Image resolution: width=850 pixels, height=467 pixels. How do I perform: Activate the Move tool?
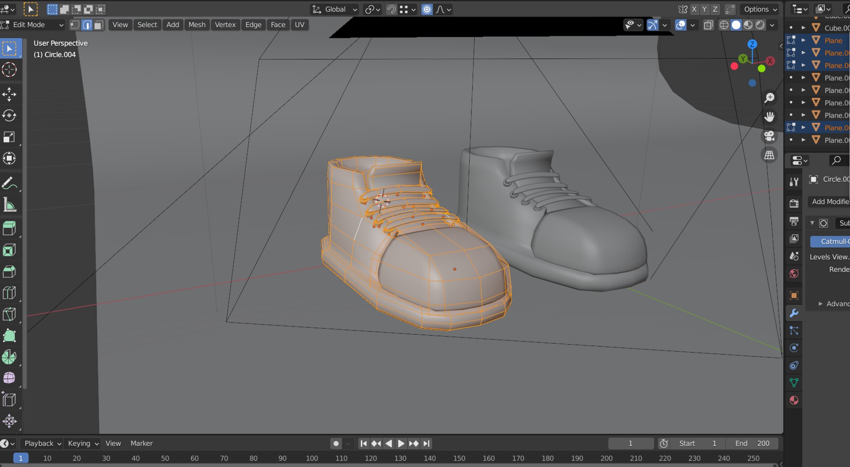tap(9, 94)
